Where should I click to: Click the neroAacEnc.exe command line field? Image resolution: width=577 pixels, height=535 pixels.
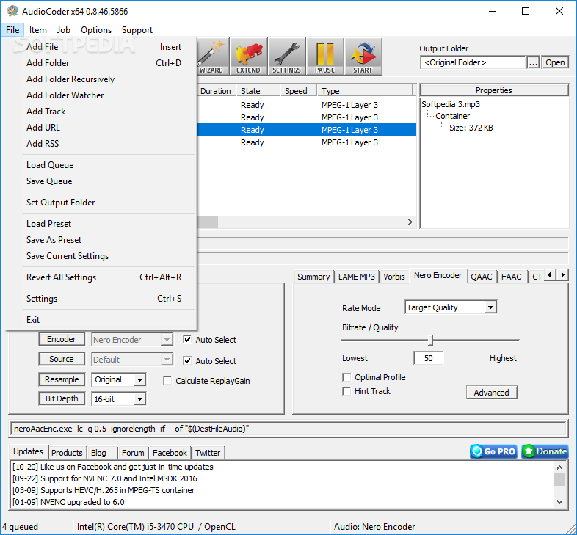(x=288, y=429)
